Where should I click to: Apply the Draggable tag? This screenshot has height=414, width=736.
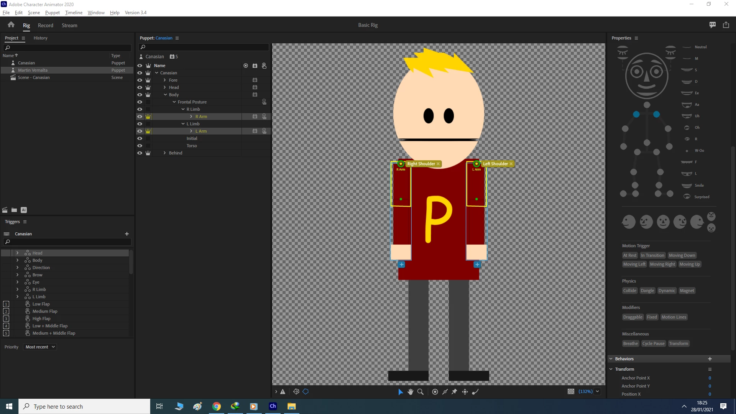(x=632, y=317)
